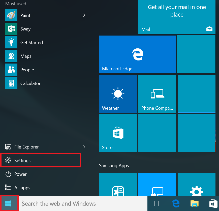Open the Microsoft Edge tile
This screenshot has height=211, width=219.
(x=137, y=54)
